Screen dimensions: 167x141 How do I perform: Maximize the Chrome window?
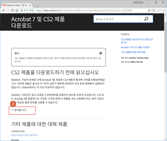coord(156,2)
